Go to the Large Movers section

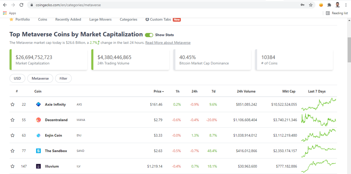point(100,19)
